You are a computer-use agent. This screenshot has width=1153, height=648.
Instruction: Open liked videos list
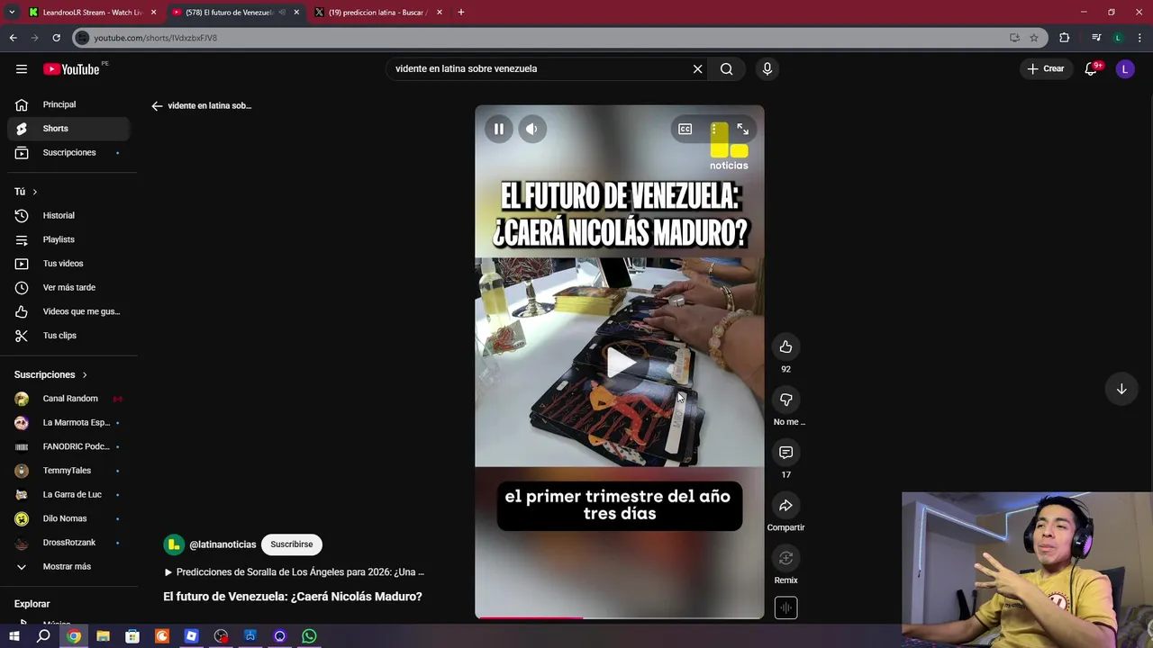pyautogui.click(x=68, y=311)
